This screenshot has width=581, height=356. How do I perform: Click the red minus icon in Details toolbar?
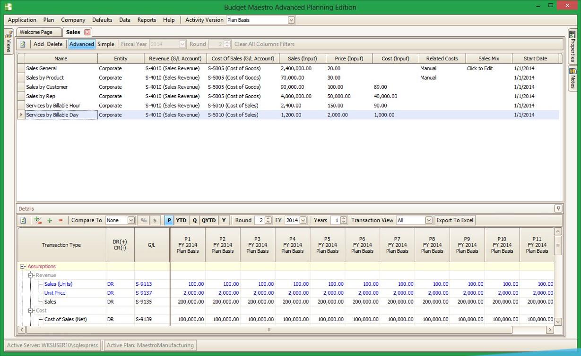[61, 220]
